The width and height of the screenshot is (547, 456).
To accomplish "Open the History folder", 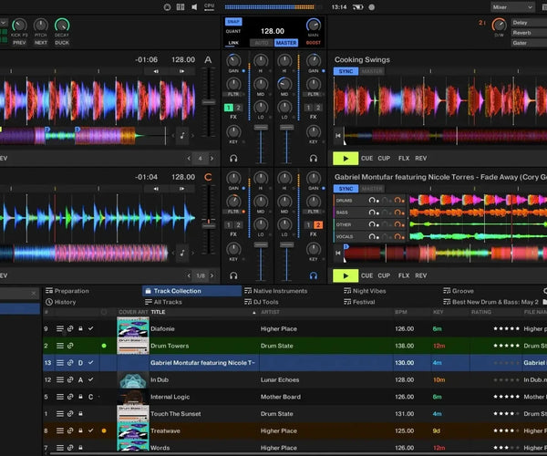I will [x=61, y=302].
